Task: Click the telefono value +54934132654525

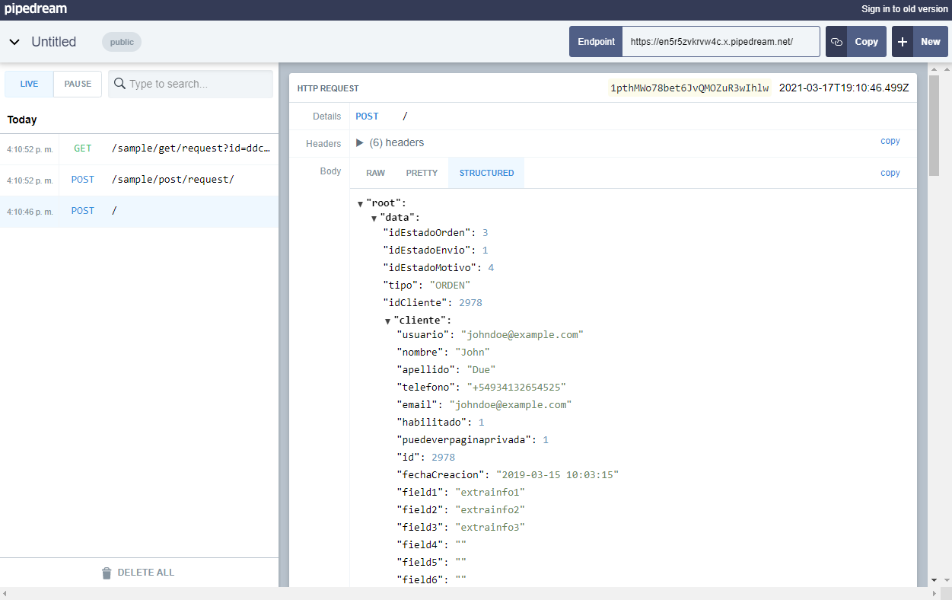Action: click(517, 388)
